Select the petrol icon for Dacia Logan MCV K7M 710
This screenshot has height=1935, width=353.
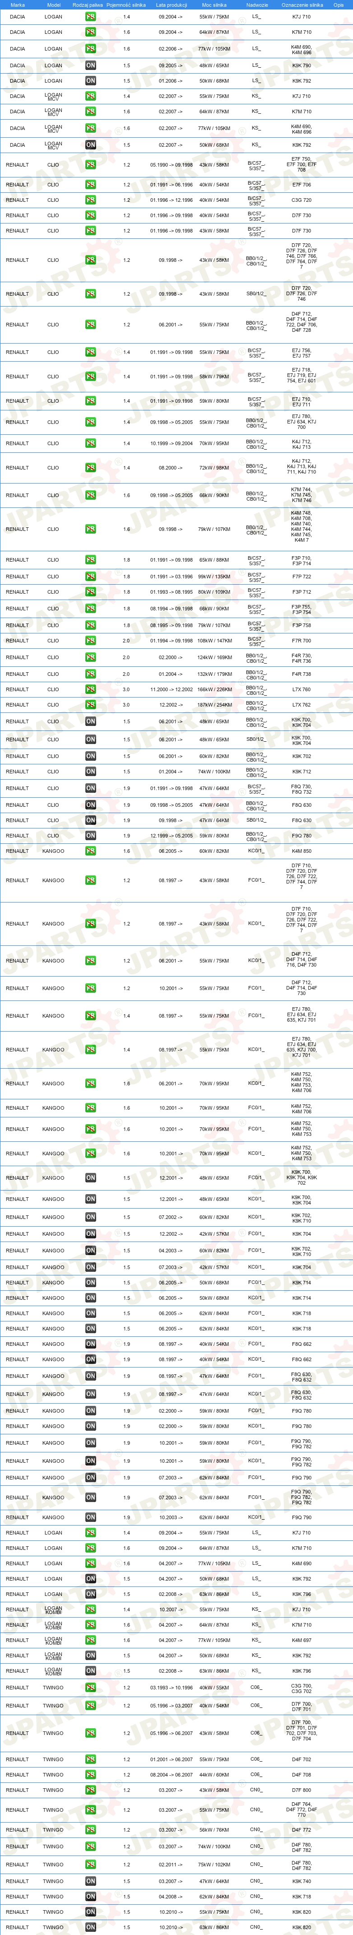click(90, 111)
